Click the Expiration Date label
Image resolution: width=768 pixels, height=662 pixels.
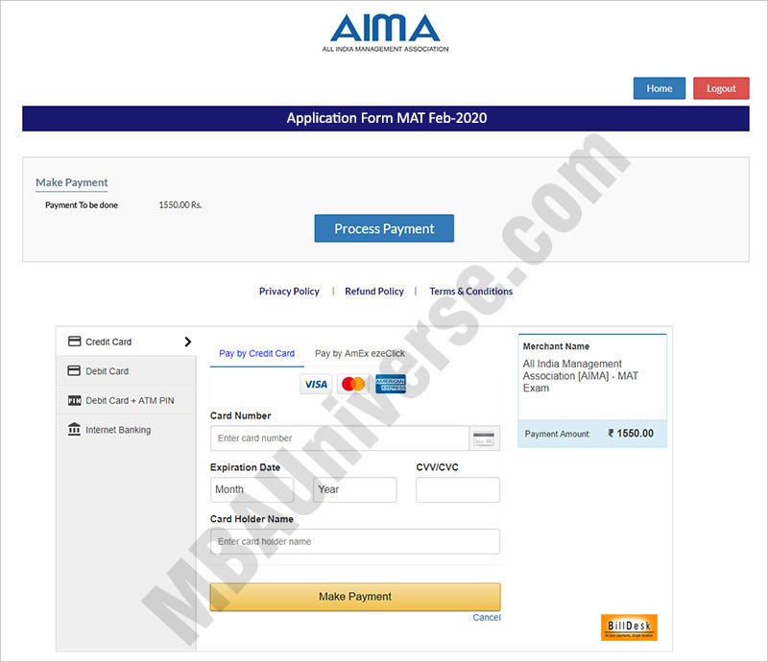pyautogui.click(x=245, y=467)
